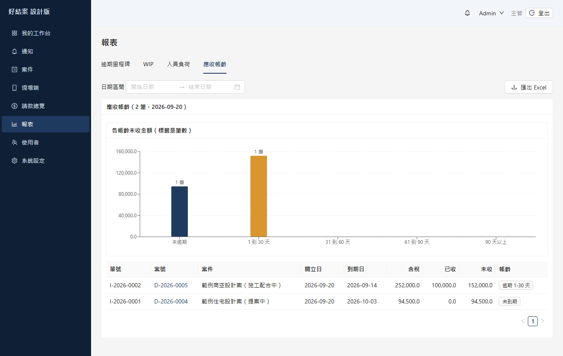Screen dimensions: 563x356
Task: Go to the previous page arrow
Action: [523, 321]
